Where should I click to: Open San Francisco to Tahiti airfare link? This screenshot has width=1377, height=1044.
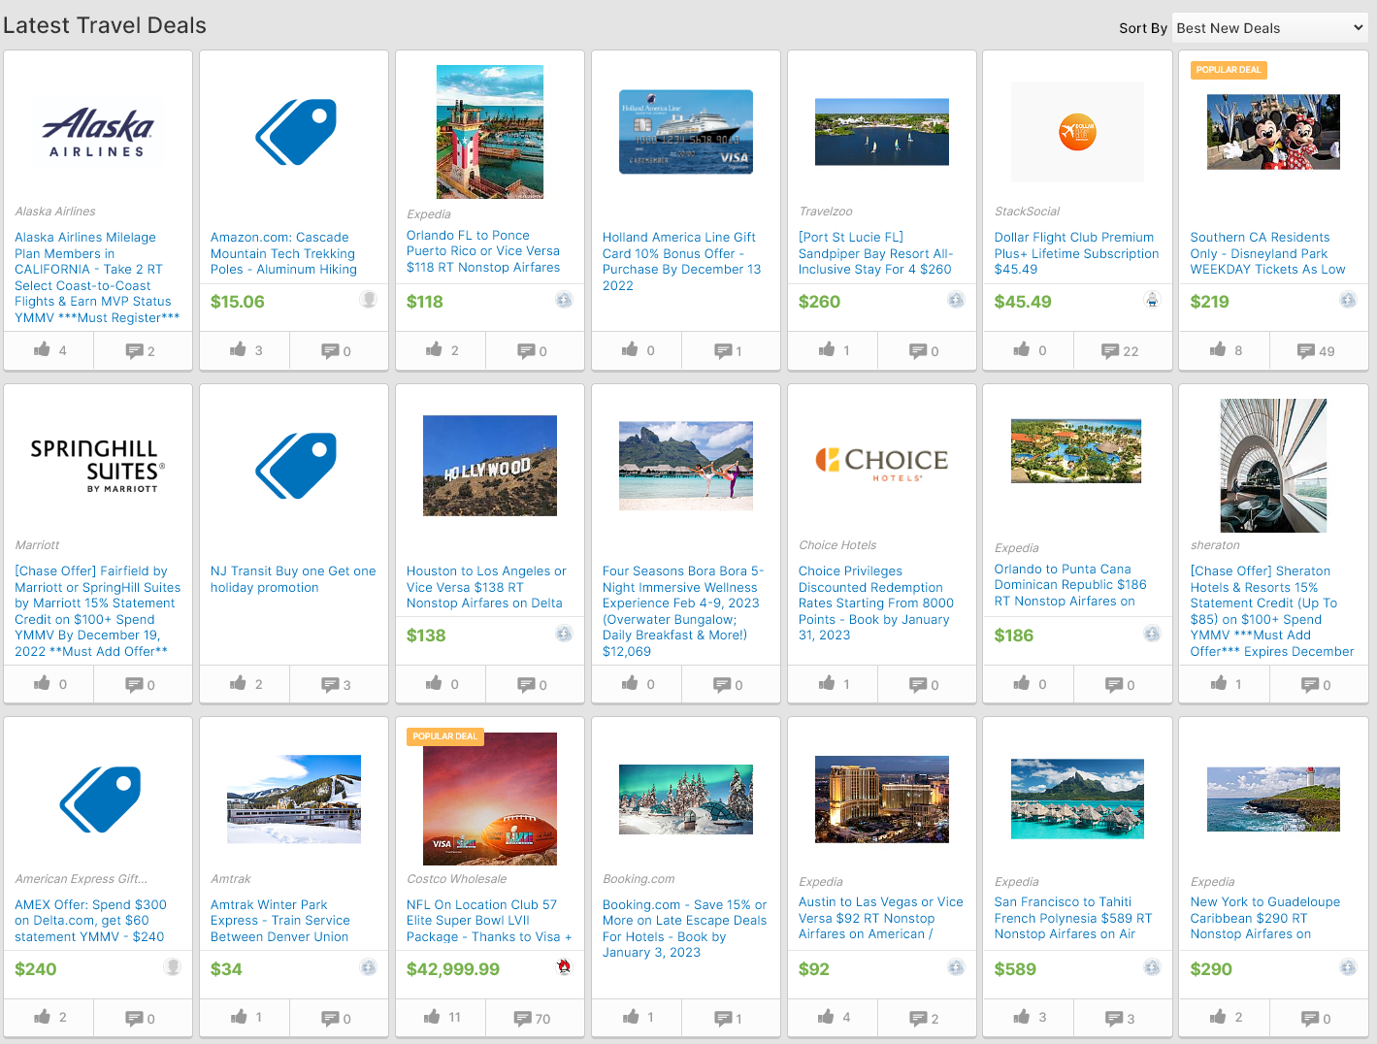1073,918
